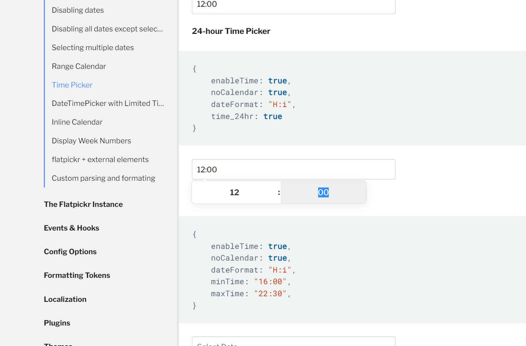Screen dimensions: 526x346
Task: View the "Formatting Tokens" section
Action: click(77, 275)
